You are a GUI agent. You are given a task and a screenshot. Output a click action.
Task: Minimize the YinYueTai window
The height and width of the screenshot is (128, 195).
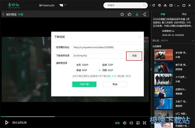tap(178, 5)
